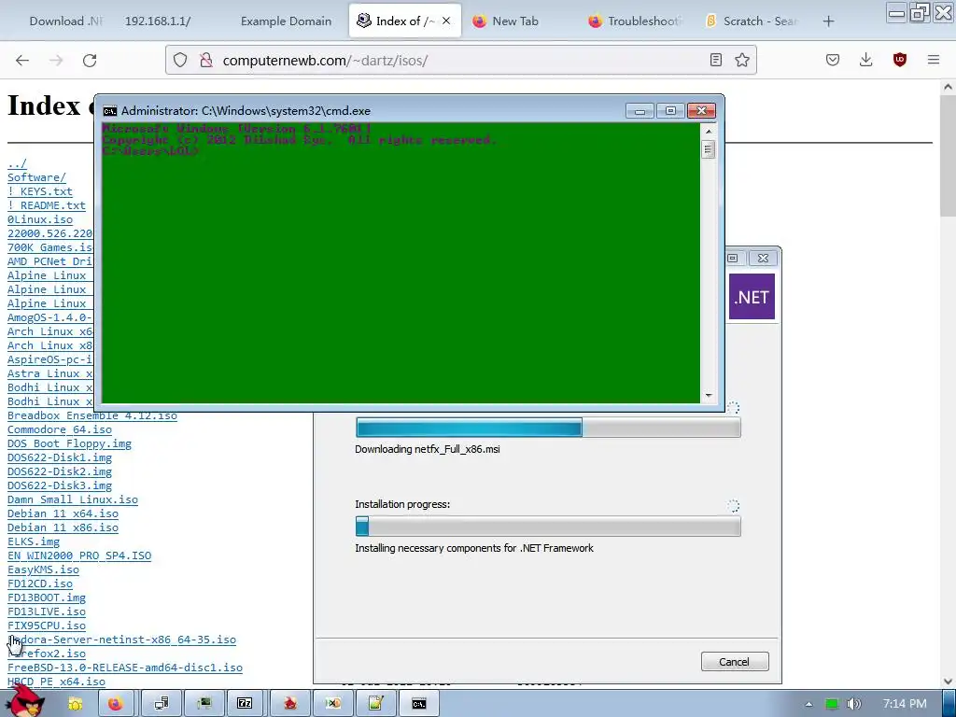
Task: Open the .NET installer taskbar item
Action: [333, 704]
